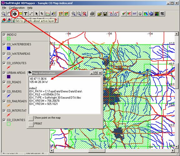The image size is (180, 156).
Task: Toggle CO_USROUTES layer checkbox
Action: (4, 63)
